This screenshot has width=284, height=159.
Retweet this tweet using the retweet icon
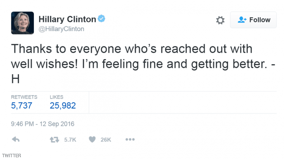tap(54, 140)
